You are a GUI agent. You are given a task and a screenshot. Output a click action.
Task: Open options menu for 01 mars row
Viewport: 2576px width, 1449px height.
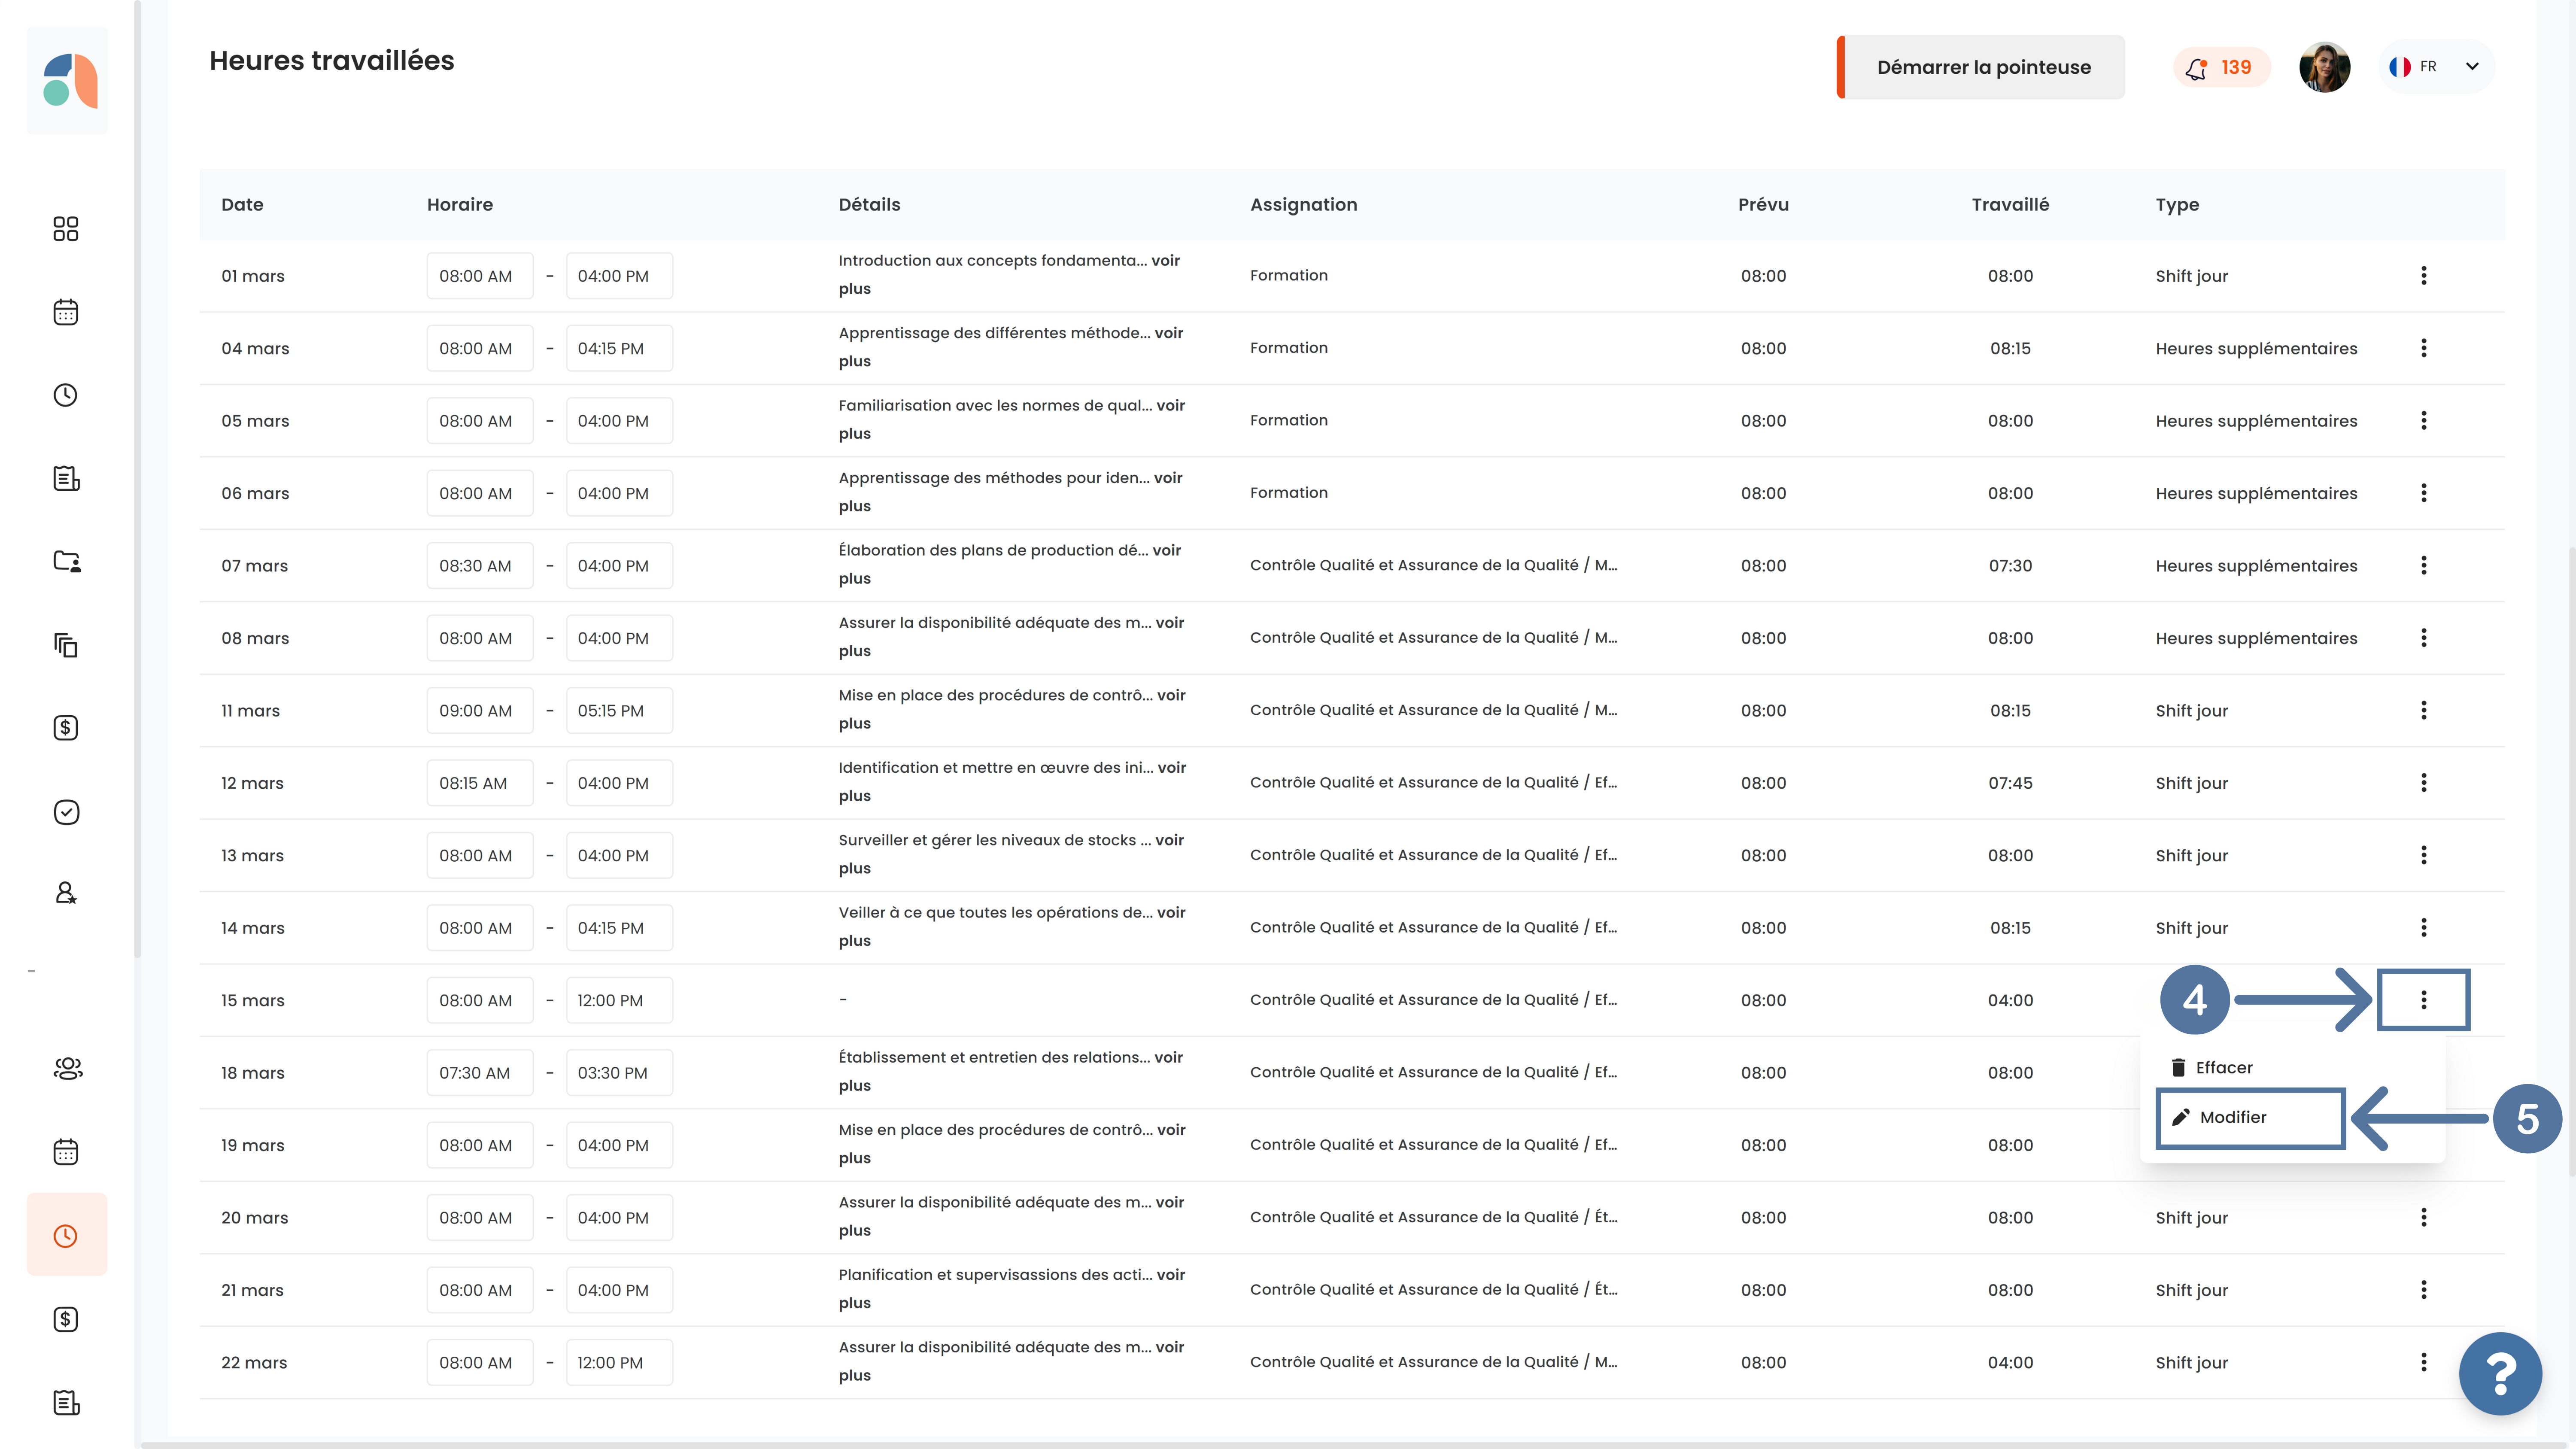[x=2423, y=276]
